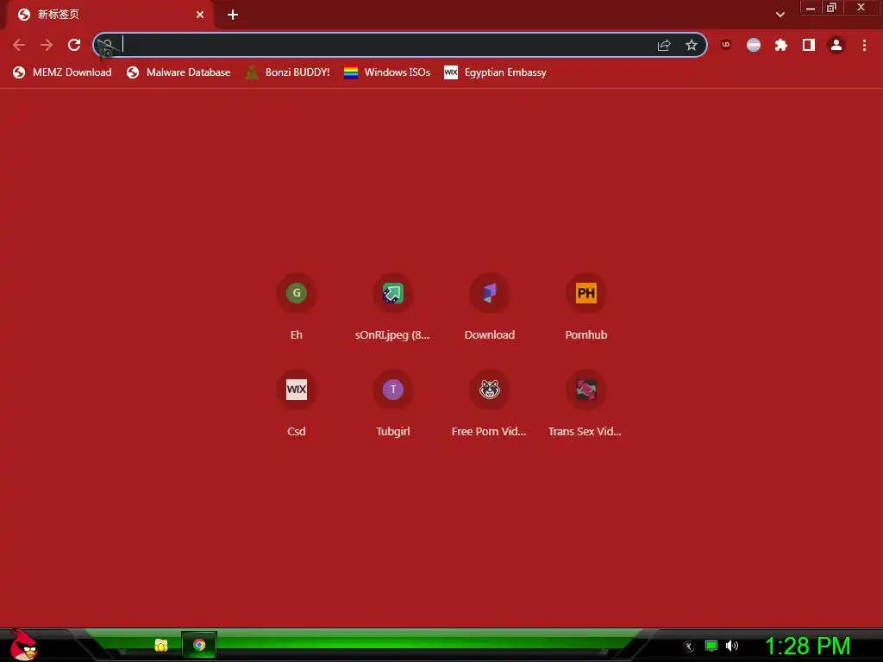The image size is (883, 662).
Task: Open the Tubgirl shortcut tile
Action: tap(392, 403)
